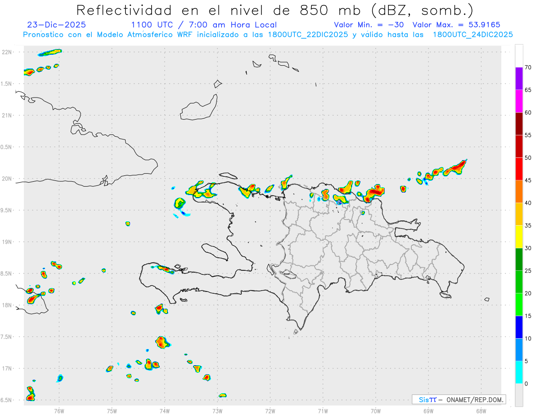Click the '17N' latitude label
The width and height of the screenshot is (540, 417).
(8, 368)
